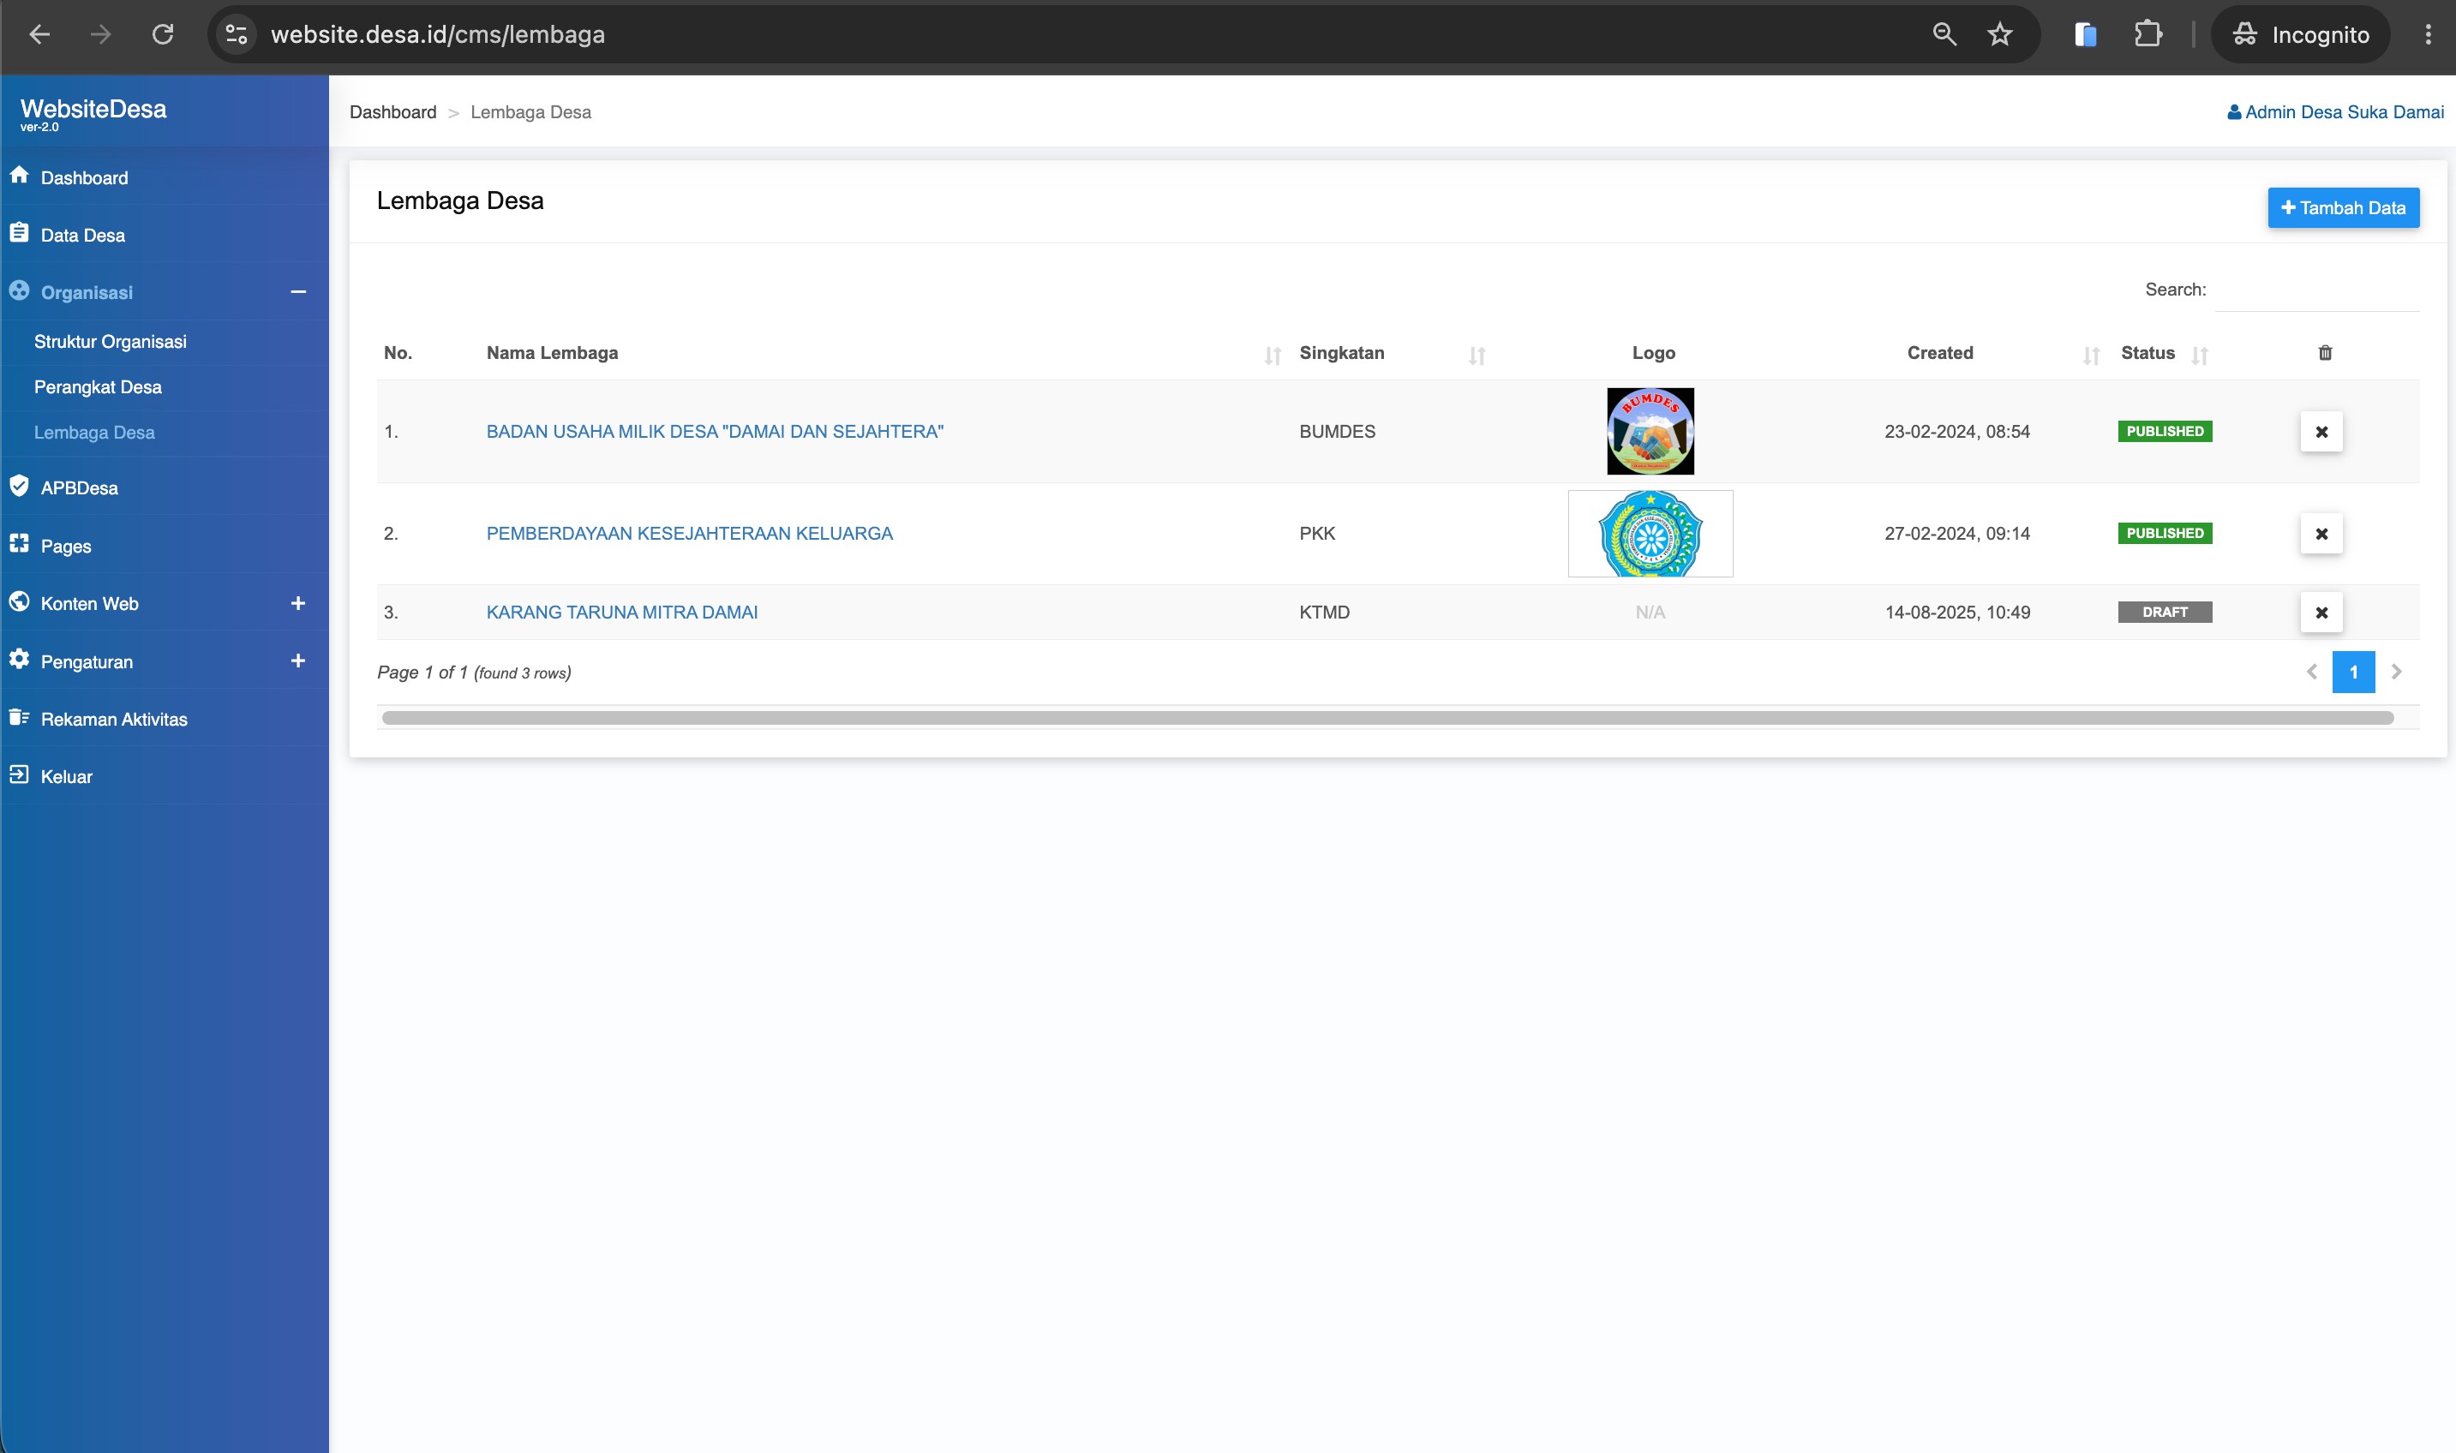The height and width of the screenshot is (1453, 2456).
Task: Delete PKK row with X button
Action: tap(2321, 534)
